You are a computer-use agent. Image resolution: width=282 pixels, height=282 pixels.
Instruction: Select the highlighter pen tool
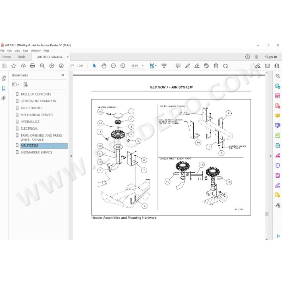click(x=187, y=66)
